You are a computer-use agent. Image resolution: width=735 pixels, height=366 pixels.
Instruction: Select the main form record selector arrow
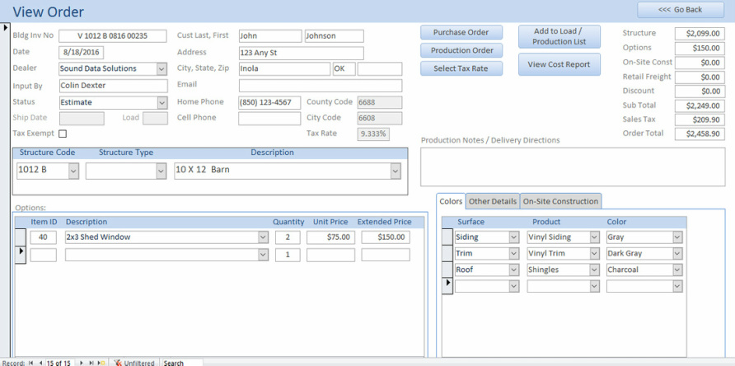(x=6, y=28)
